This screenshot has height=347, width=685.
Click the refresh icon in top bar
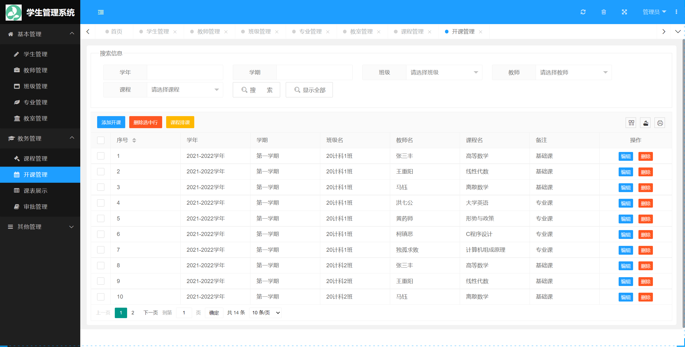583,12
